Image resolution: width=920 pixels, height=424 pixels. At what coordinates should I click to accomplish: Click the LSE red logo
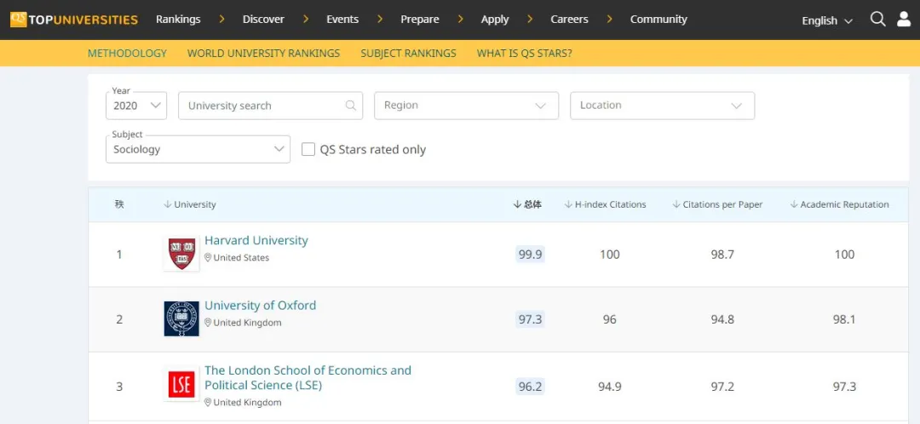[x=181, y=384]
